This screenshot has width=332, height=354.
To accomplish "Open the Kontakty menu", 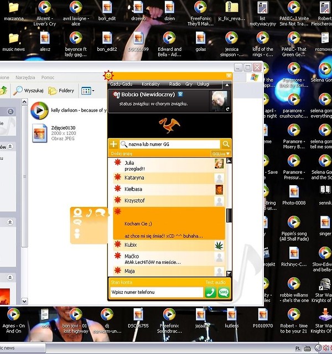I will pos(151,84).
